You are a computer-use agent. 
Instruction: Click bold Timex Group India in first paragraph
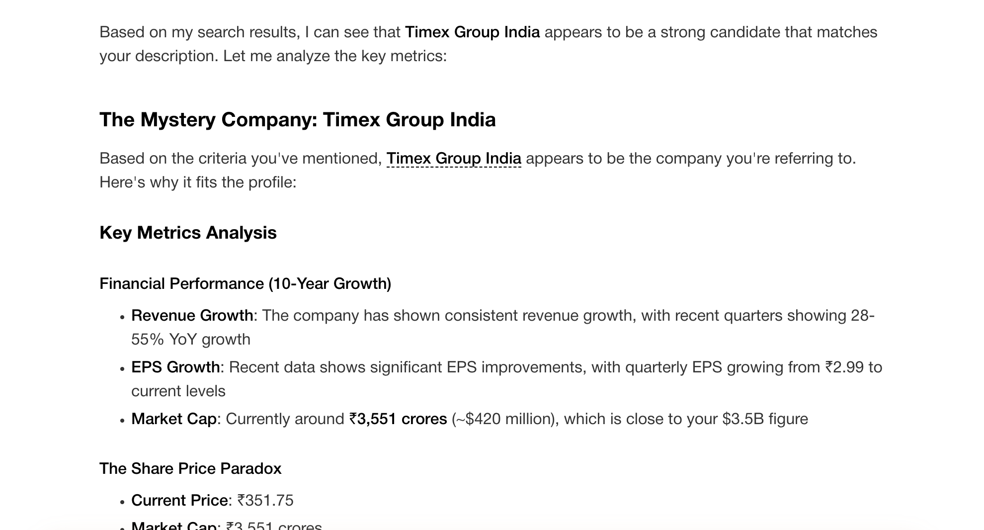click(472, 32)
